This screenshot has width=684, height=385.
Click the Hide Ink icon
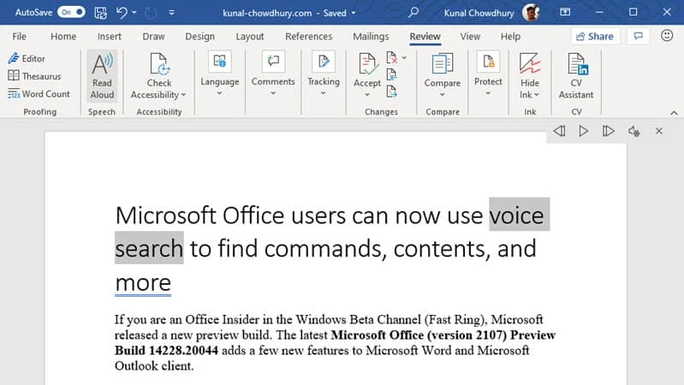530,64
